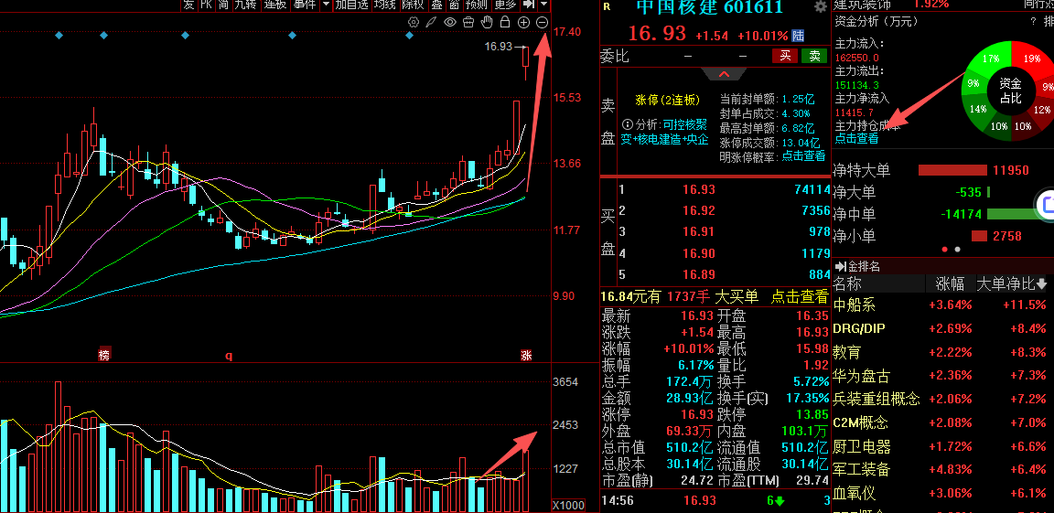Screen dimensions: 1054x513
Task: Select the white pagination dot under 净小单
Action: (958, 249)
